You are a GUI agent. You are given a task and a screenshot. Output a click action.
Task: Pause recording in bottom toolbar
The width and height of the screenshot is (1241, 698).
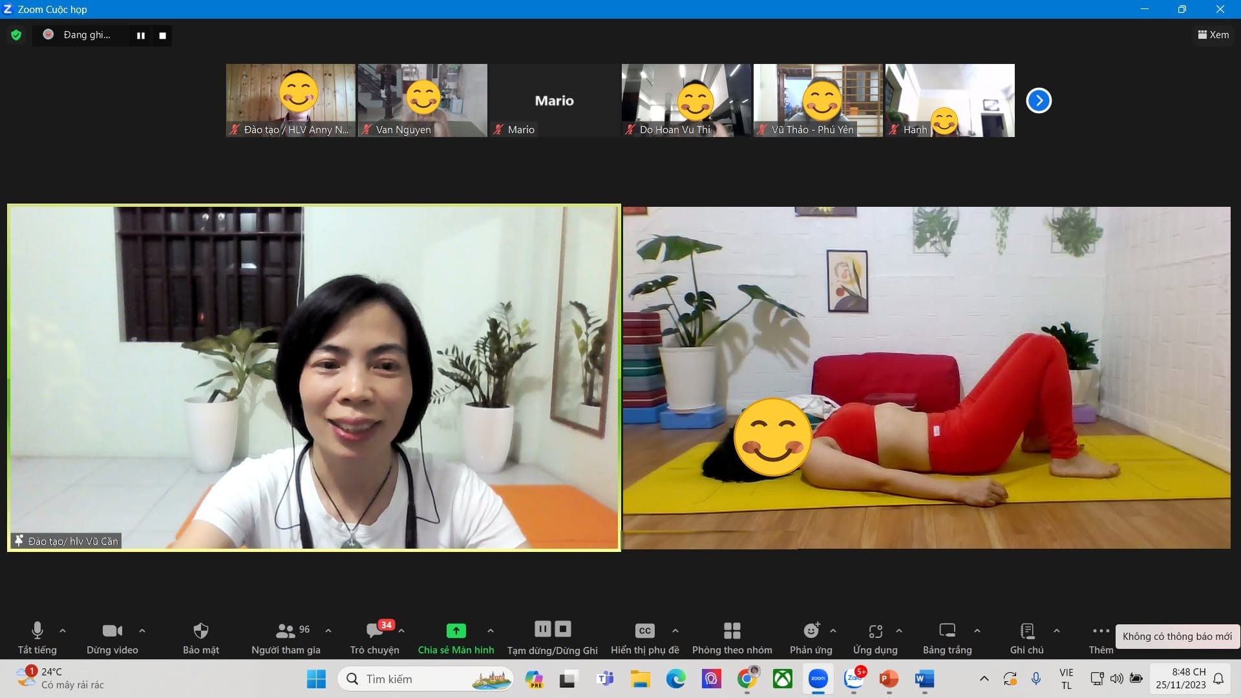(543, 628)
